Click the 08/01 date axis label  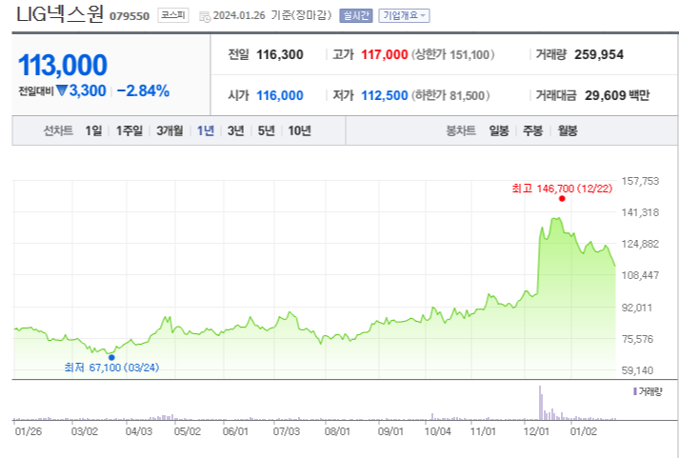pyautogui.click(x=337, y=431)
